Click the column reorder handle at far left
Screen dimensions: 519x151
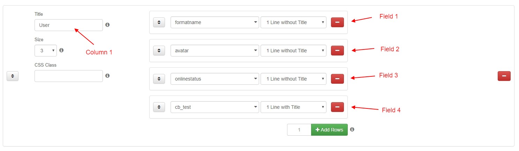pyautogui.click(x=13, y=76)
